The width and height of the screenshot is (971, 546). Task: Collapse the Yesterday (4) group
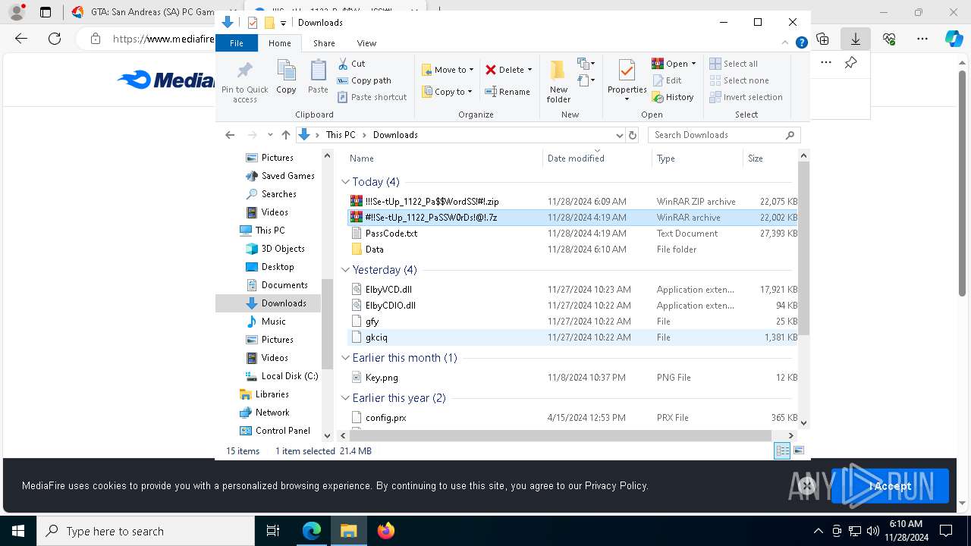[345, 270]
